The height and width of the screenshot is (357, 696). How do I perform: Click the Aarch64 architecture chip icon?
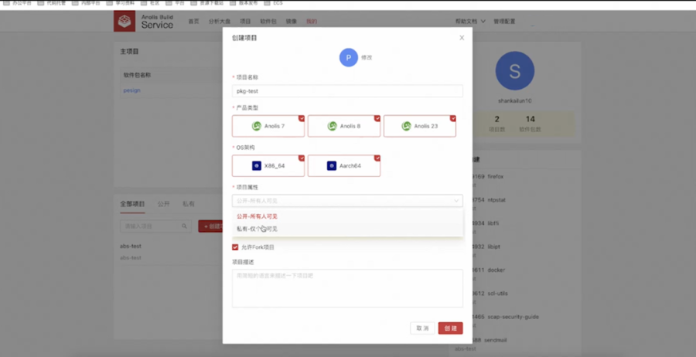pyautogui.click(x=332, y=166)
